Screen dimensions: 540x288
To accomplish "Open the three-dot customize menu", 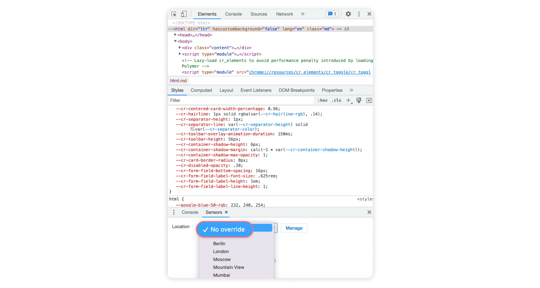I will click(359, 14).
